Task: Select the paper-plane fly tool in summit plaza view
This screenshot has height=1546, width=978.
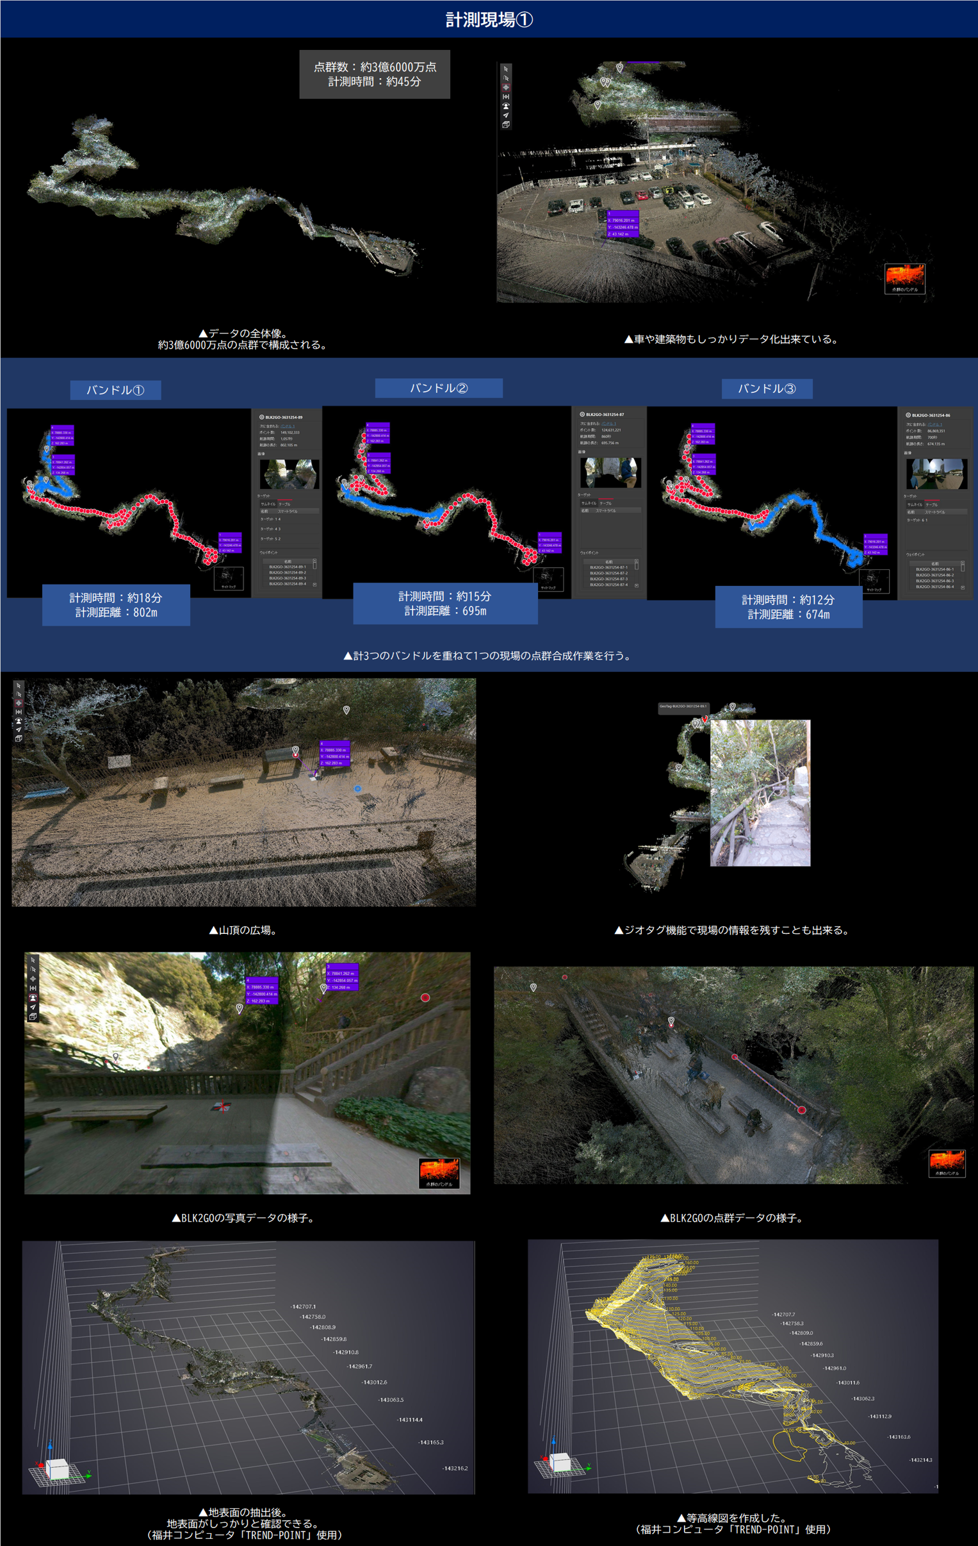Action: 19,730
